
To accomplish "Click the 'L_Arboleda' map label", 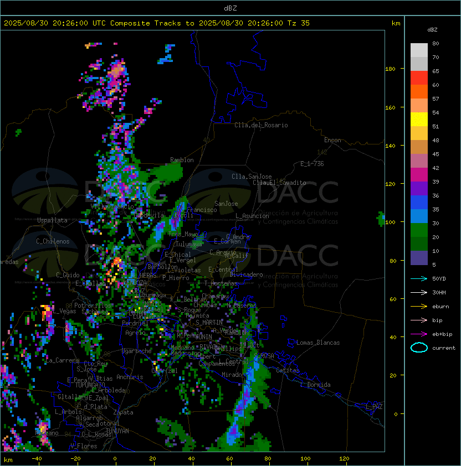I will tap(108, 391).
